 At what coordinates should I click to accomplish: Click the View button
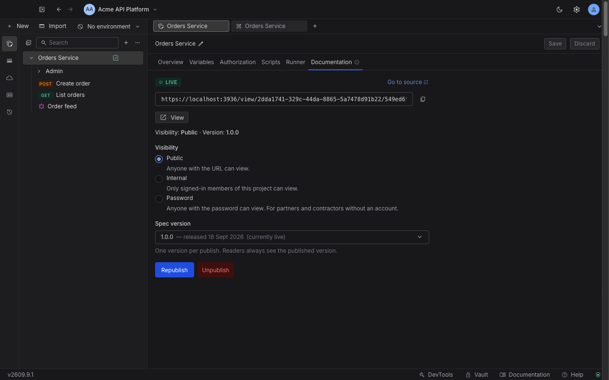point(172,117)
